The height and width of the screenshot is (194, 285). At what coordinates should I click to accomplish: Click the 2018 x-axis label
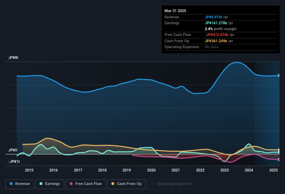point(102,170)
